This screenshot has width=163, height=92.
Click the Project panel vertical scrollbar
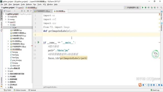(32, 48)
